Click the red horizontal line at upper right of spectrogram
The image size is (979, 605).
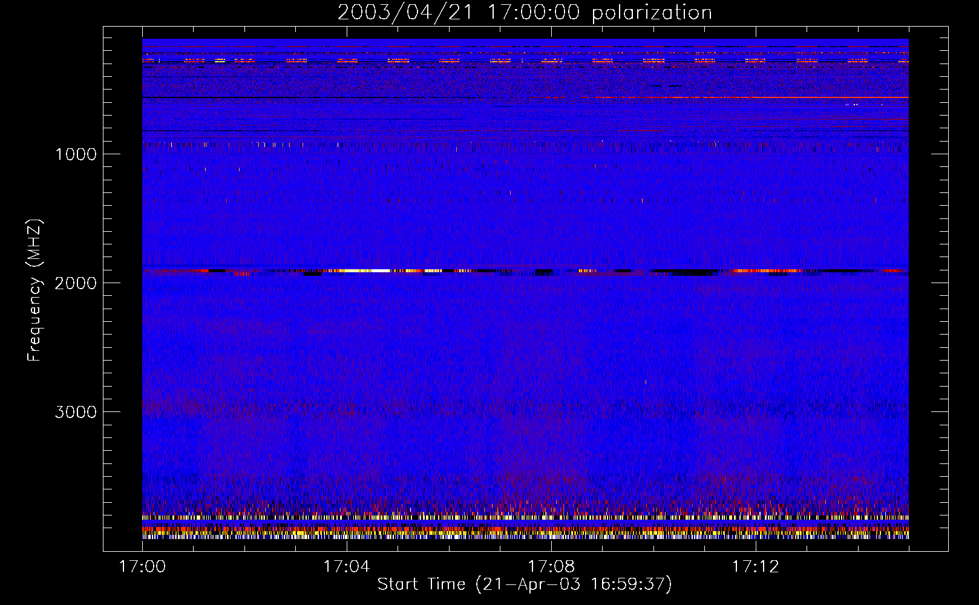click(750, 97)
